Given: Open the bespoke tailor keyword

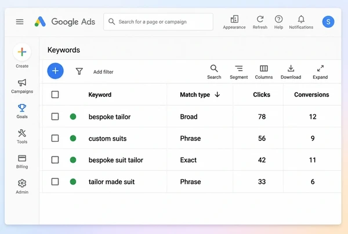Looking at the screenshot, I should click(x=110, y=117).
